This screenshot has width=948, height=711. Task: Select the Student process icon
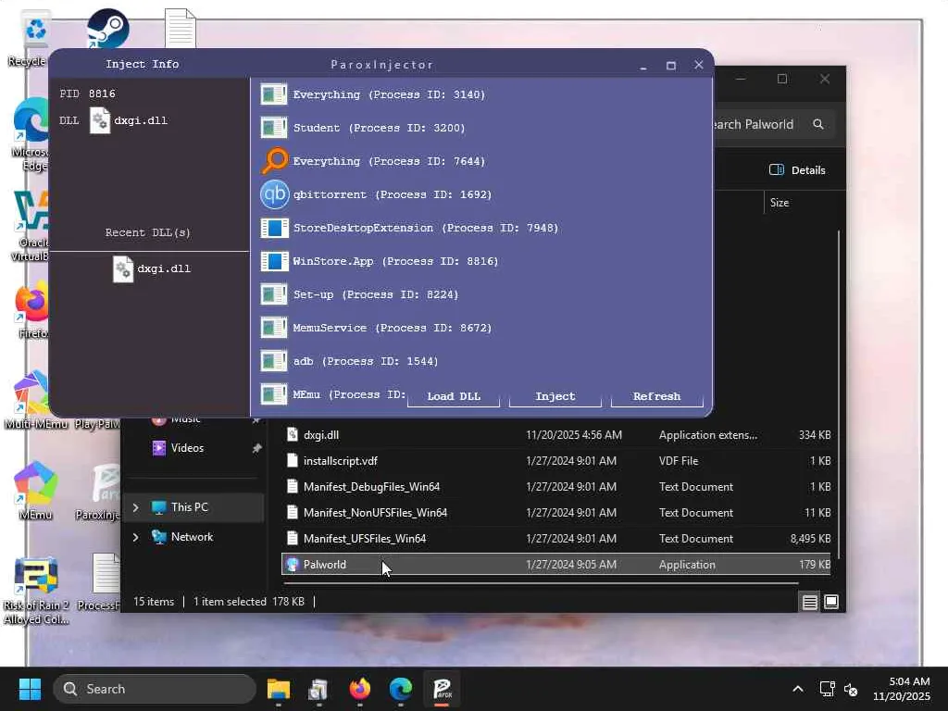point(274,128)
